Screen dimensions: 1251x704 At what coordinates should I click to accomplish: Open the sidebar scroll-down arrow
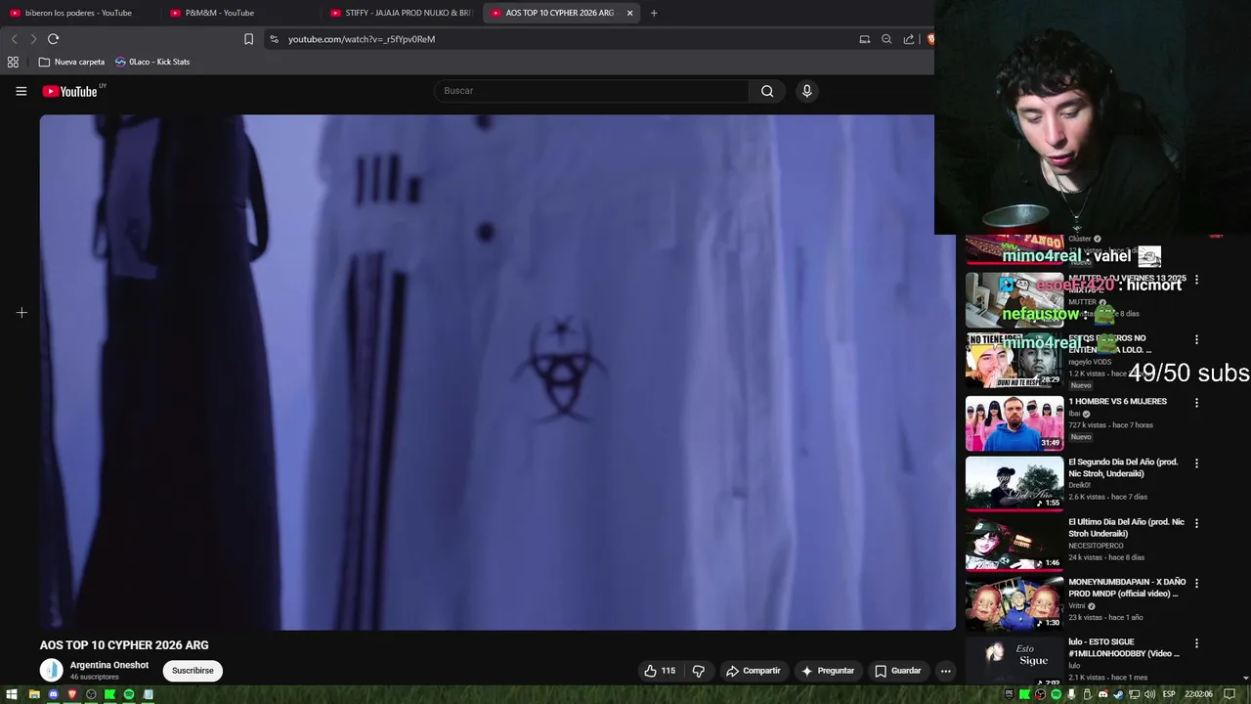click(1245, 678)
